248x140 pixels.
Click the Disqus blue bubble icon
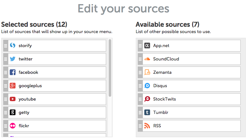pyautogui.click(x=147, y=86)
